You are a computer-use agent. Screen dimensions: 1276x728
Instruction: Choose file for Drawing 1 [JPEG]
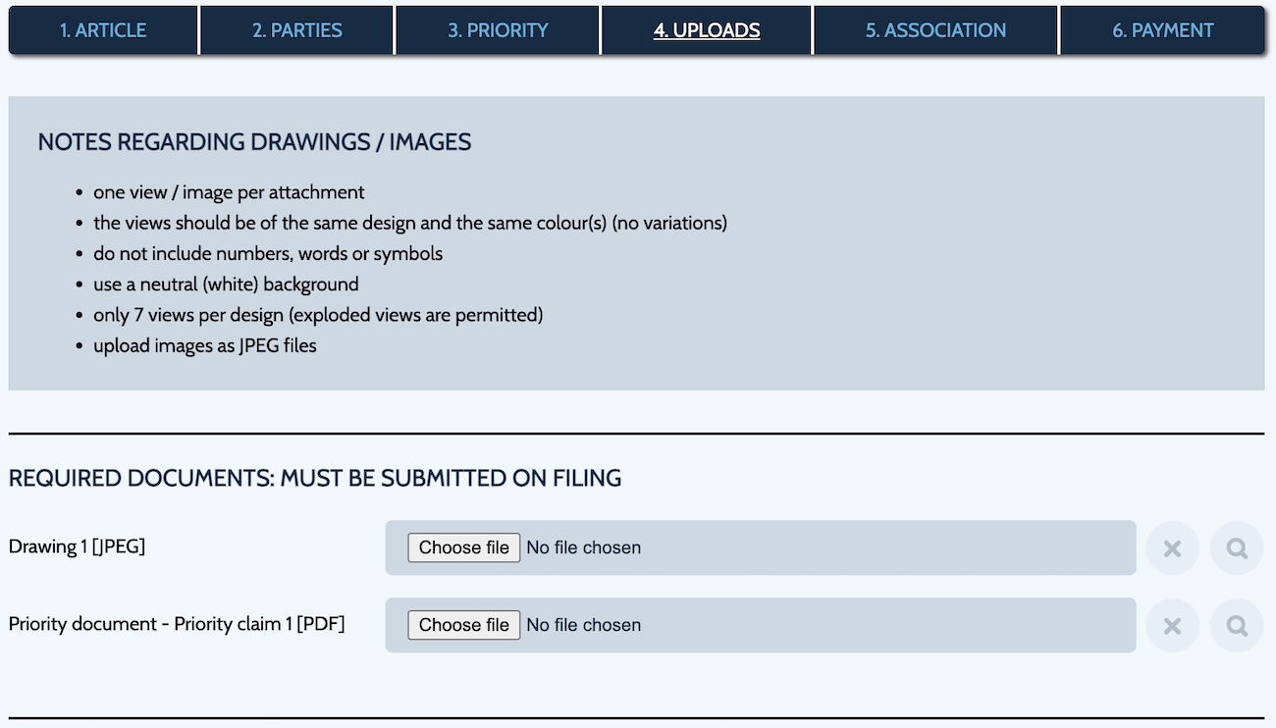[x=464, y=547]
